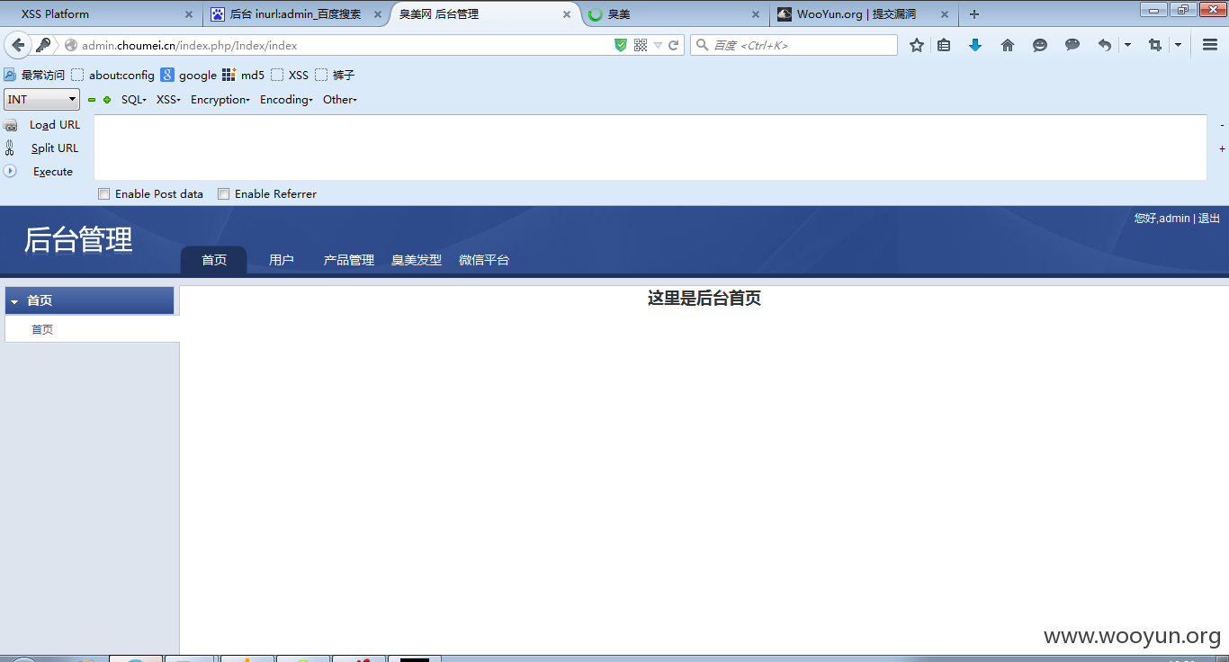Open the 臭美发型 navigation menu
1229x662 pixels.
click(417, 260)
